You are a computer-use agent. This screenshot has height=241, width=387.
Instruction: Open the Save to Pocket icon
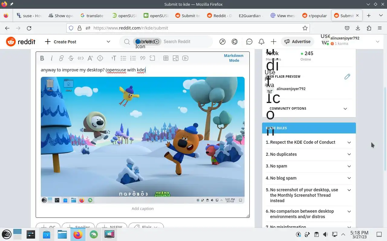point(347,28)
